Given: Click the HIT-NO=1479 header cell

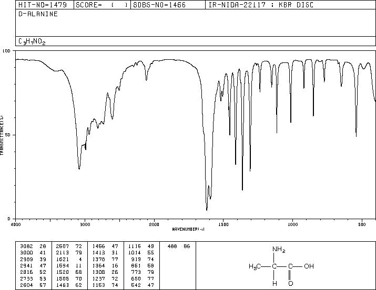Looking at the screenshot, I should pos(45,5).
